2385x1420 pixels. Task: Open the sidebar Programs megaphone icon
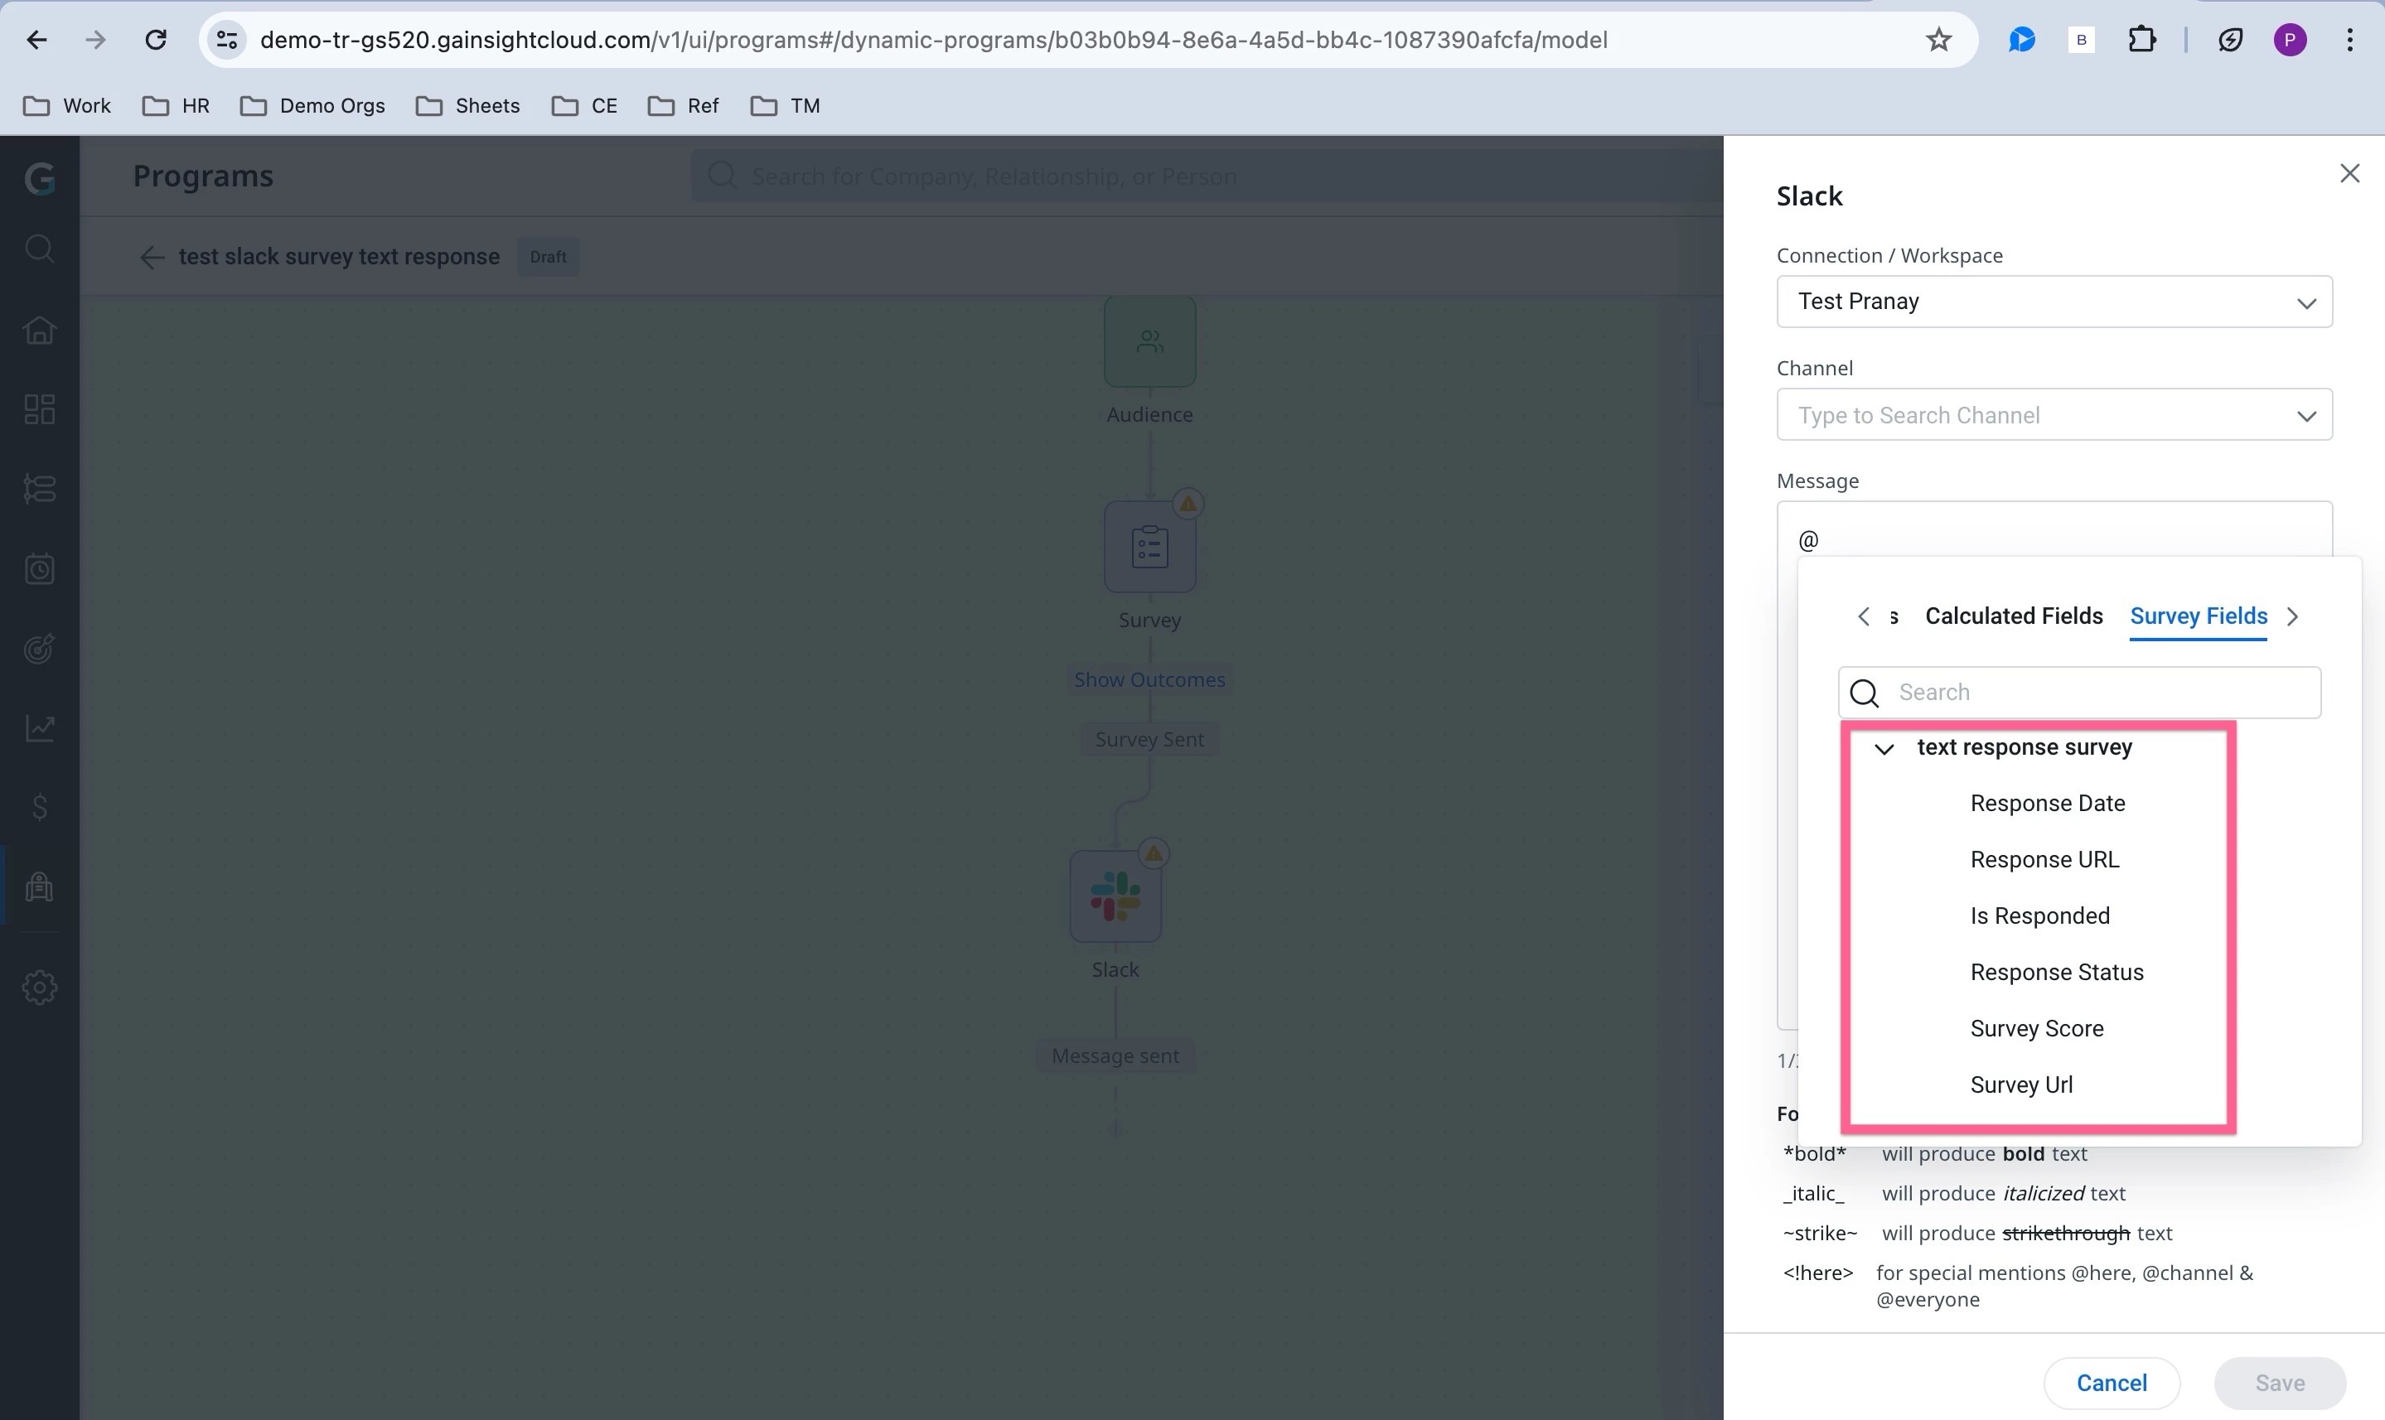(39, 887)
